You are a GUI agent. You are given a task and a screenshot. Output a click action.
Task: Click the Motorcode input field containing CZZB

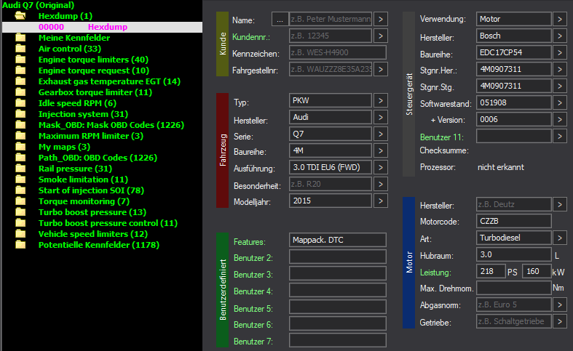coord(513,221)
